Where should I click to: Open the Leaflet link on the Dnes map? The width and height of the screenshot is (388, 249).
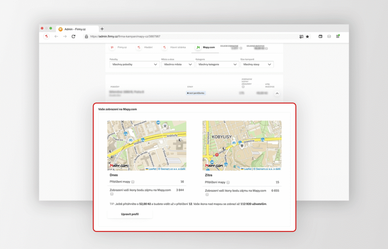click(x=151, y=169)
